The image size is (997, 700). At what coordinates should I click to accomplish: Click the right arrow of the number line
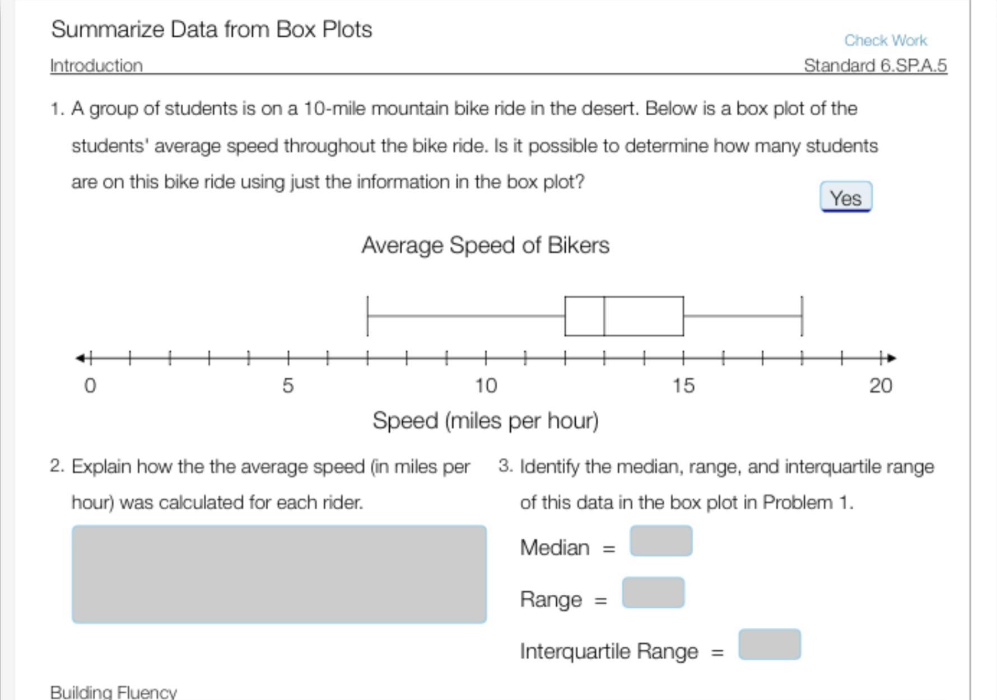[x=892, y=358]
